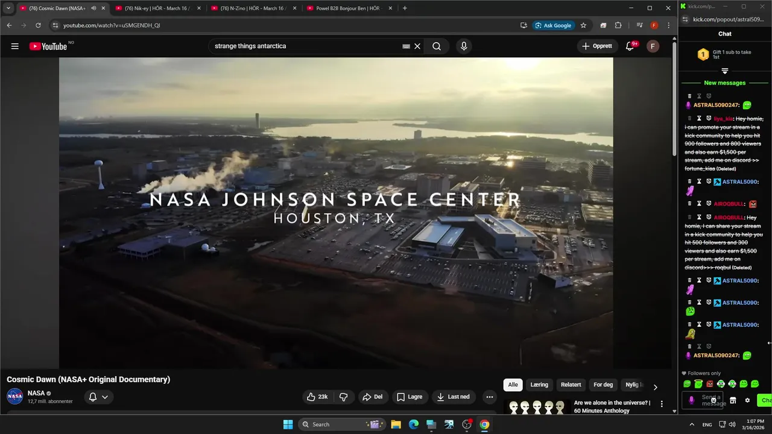Open Chrome three-dot menu
Viewport: 772px width, 434px height.
(x=668, y=25)
